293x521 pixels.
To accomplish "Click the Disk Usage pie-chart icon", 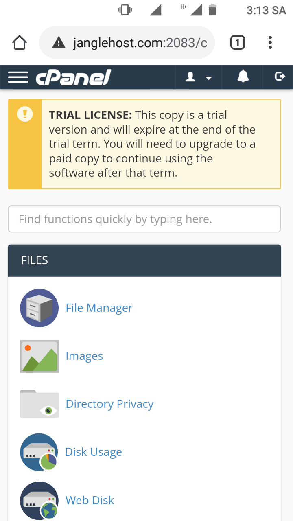I will coord(39,452).
